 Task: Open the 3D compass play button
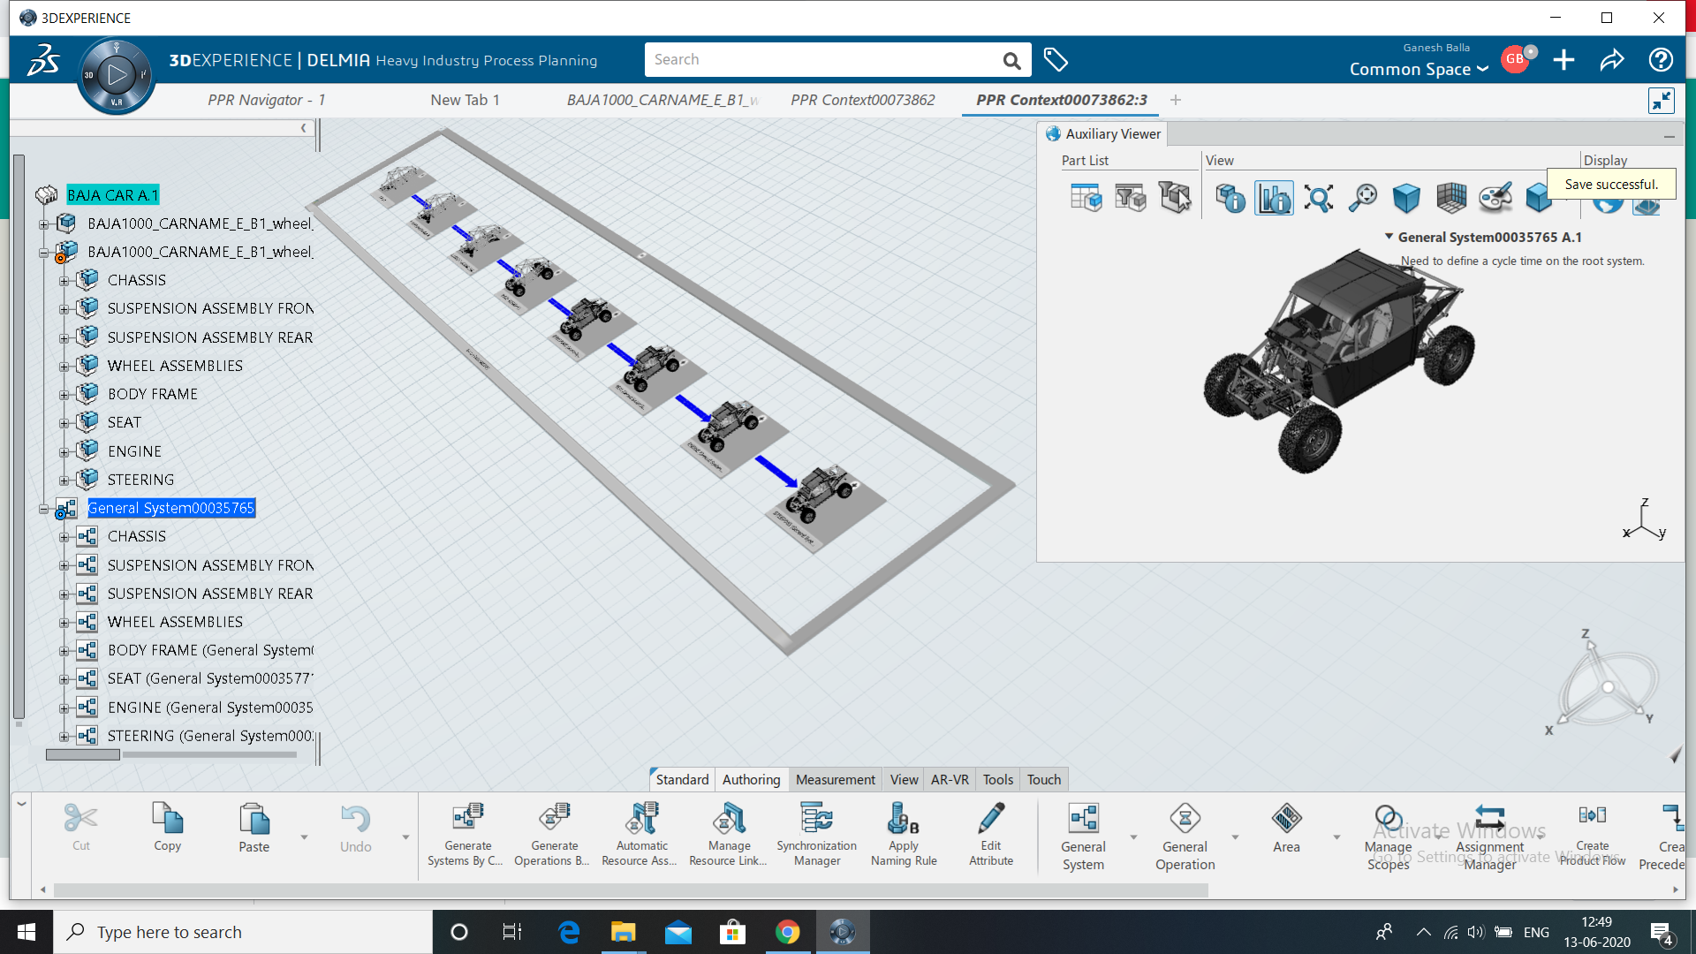[117, 75]
